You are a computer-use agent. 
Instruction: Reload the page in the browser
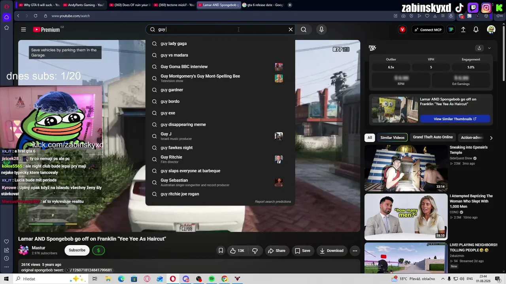(36, 16)
